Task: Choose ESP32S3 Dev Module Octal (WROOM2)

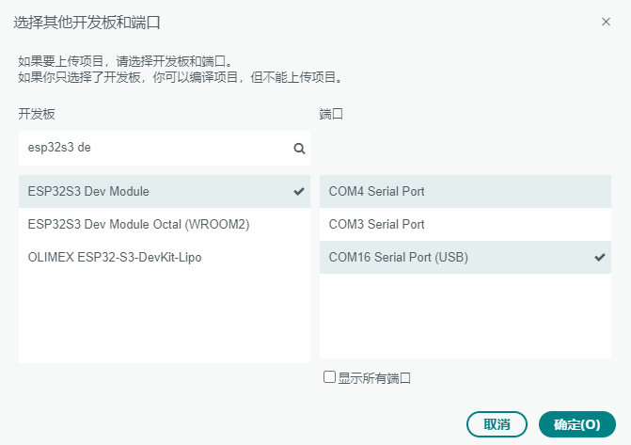Action: (138, 224)
